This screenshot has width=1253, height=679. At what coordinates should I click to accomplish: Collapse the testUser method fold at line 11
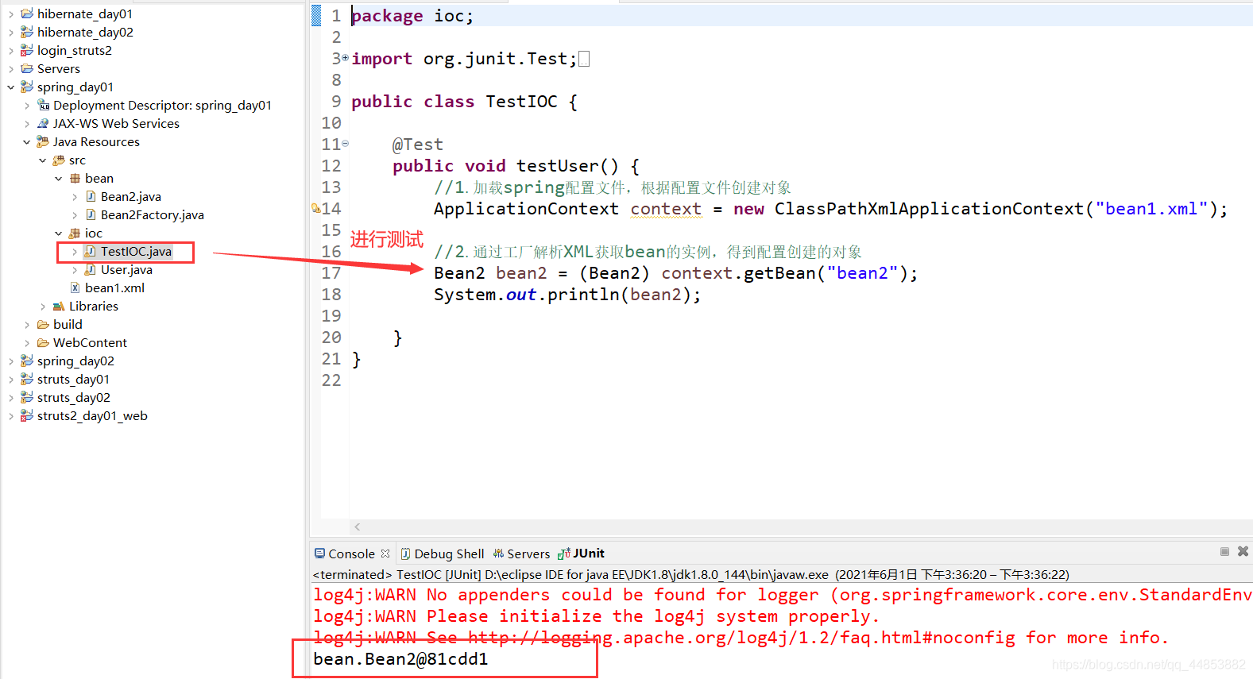345,144
